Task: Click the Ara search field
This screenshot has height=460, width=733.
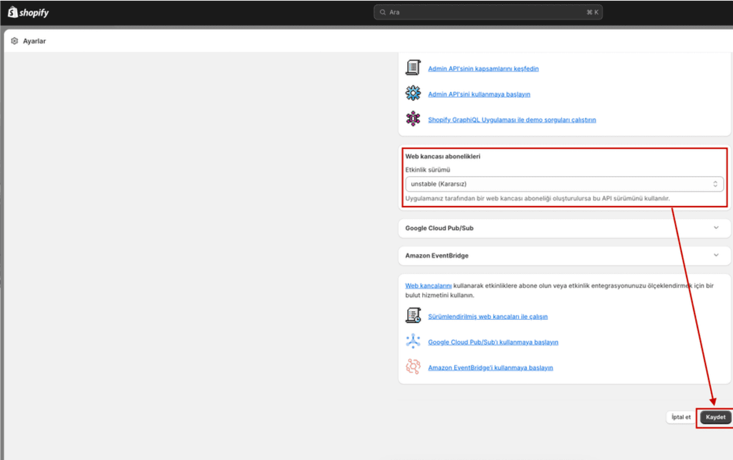Action: (488, 12)
